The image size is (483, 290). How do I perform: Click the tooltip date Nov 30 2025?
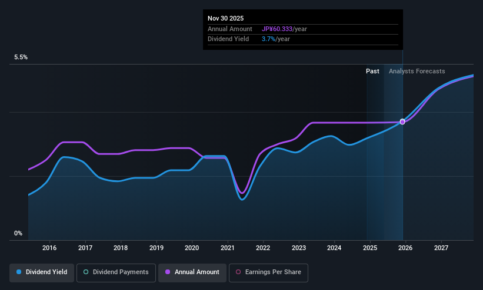click(x=225, y=18)
